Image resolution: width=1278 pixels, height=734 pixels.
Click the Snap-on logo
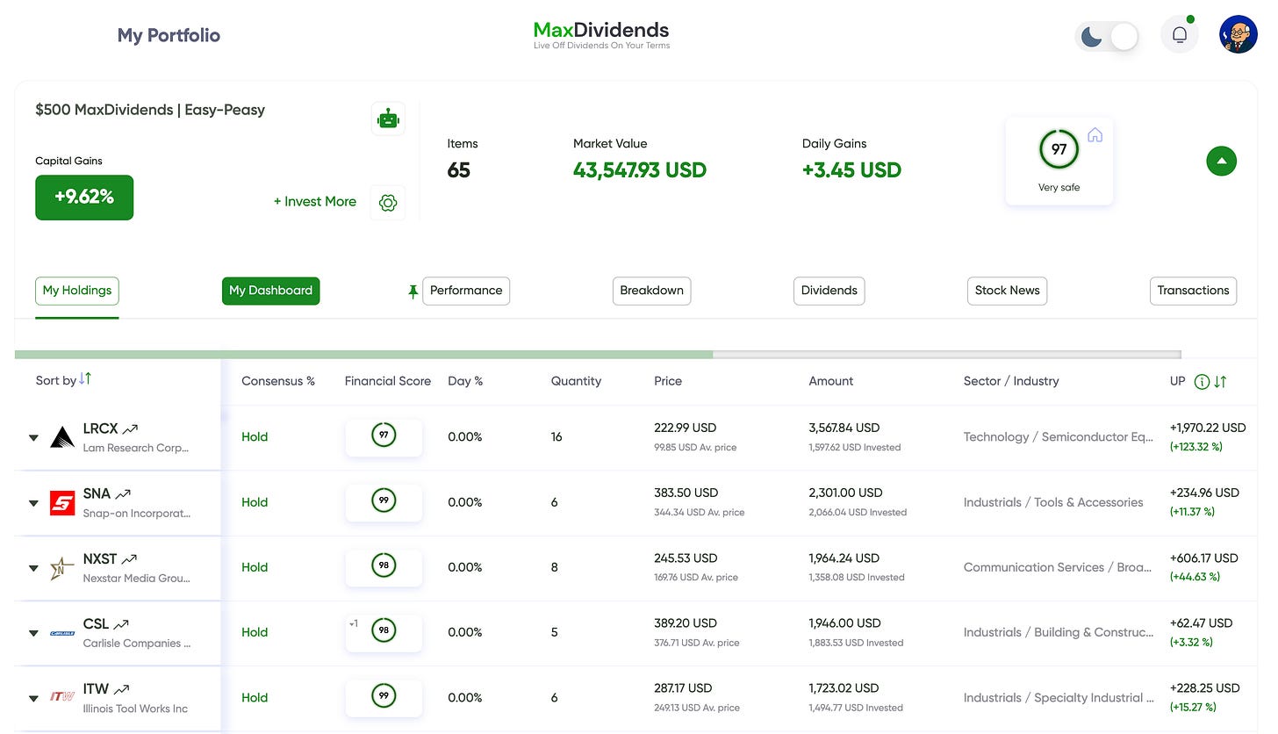click(62, 502)
